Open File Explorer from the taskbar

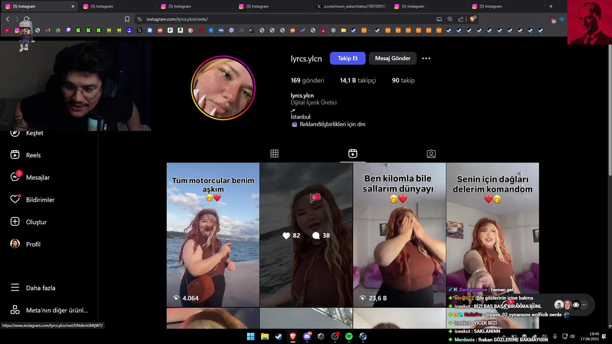coord(264,336)
